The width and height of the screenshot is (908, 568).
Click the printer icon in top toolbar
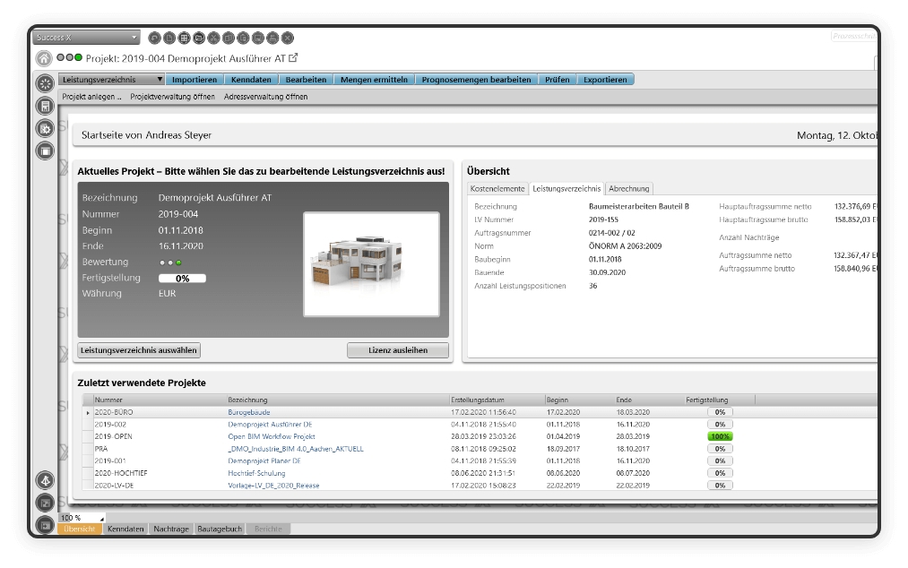point(272,39)
